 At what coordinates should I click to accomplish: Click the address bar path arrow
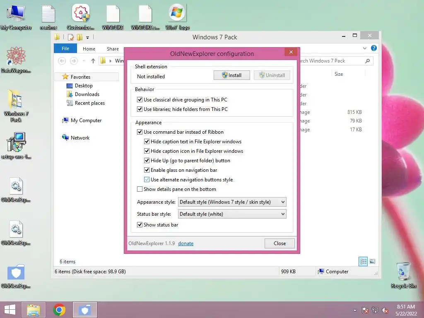click(x=110, y=61)
